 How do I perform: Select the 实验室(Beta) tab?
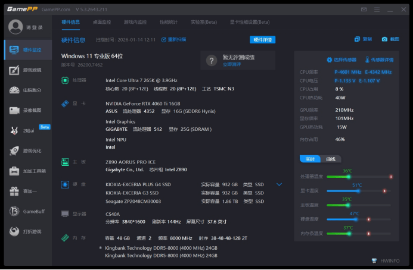coord(204,22)
